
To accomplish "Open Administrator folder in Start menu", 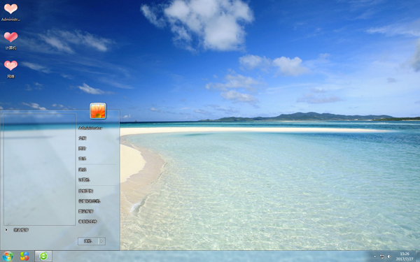I will (90, 128).
